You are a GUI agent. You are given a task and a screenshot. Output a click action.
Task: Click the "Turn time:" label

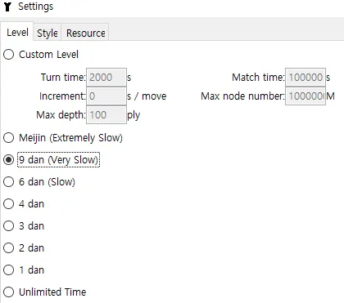coord(63,78)
